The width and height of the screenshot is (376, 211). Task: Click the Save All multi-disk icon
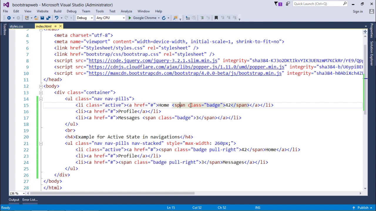point(48,18)
